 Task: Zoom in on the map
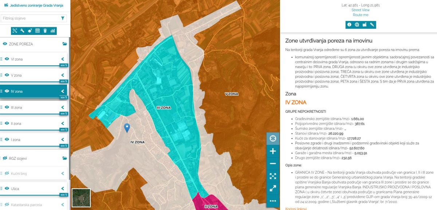coord(273,151)
